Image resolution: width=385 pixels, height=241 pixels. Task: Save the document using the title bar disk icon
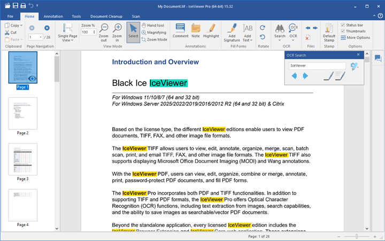(x=15, y=5)
